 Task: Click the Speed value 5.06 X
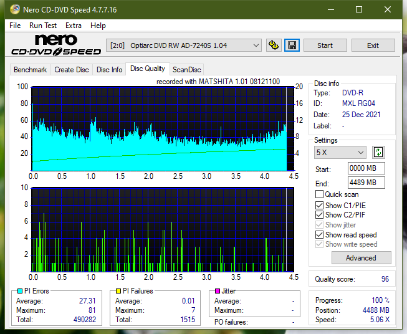tap(380, 320)
